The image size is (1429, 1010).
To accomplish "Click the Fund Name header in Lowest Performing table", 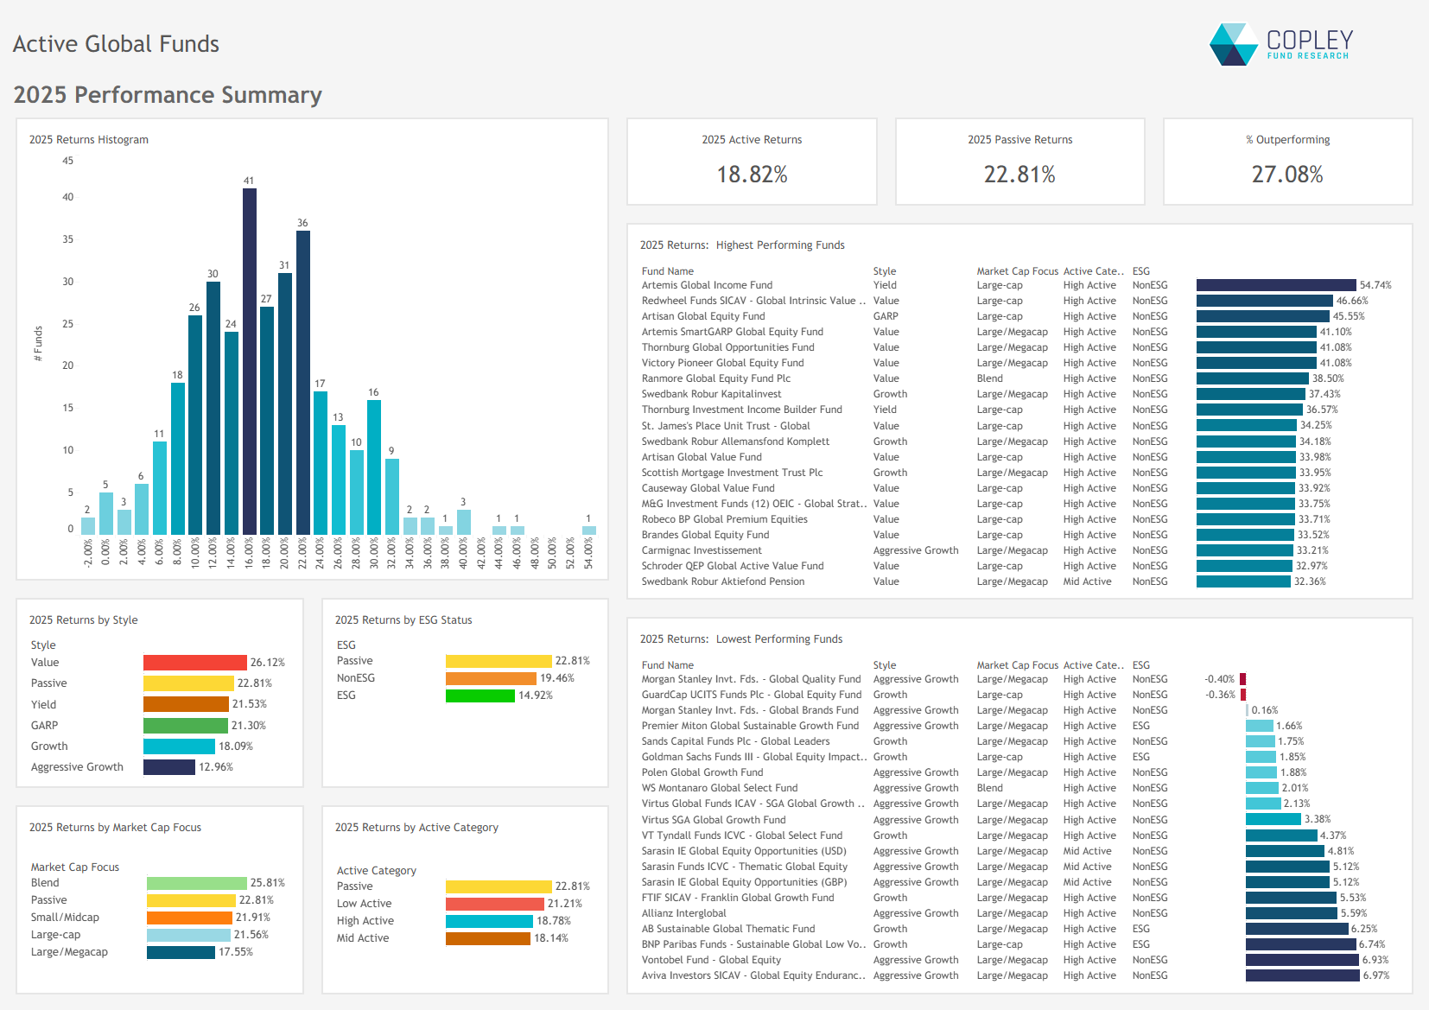I will (667, 665).
